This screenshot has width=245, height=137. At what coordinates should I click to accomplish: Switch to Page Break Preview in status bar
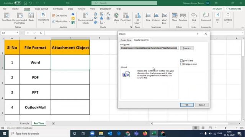(210, 128)
